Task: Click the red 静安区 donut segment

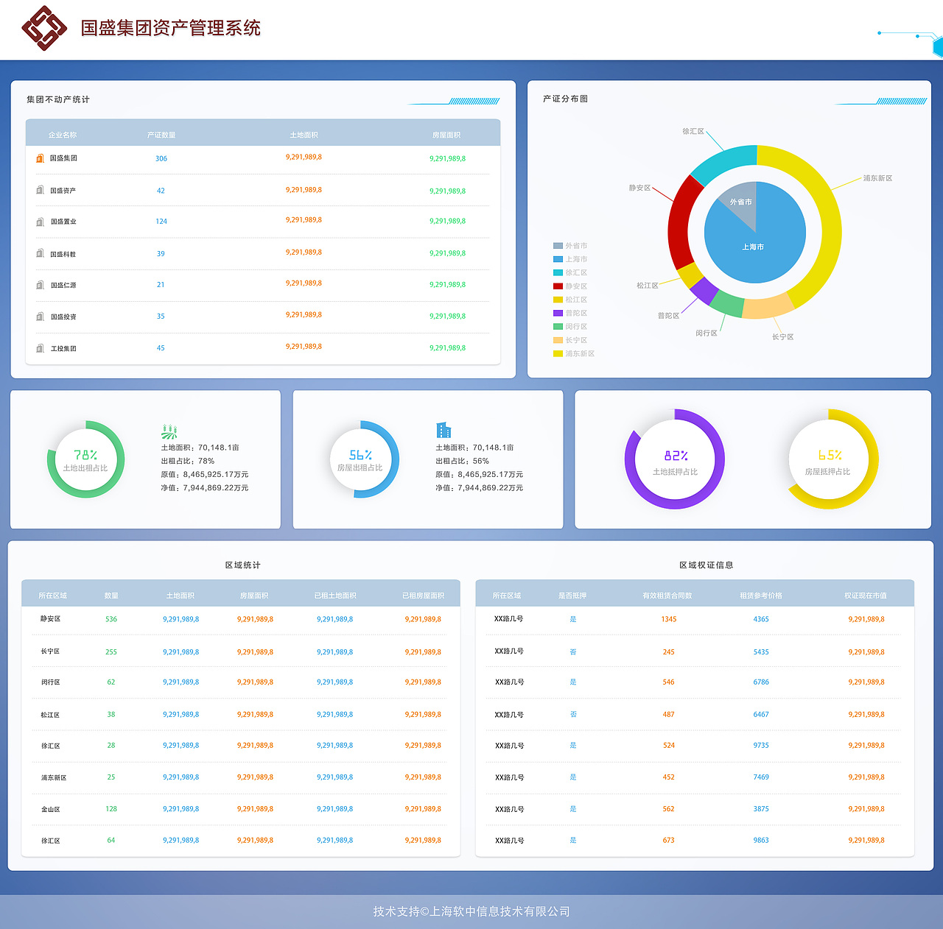Action: pyautogui.click(x=679, y=221)
